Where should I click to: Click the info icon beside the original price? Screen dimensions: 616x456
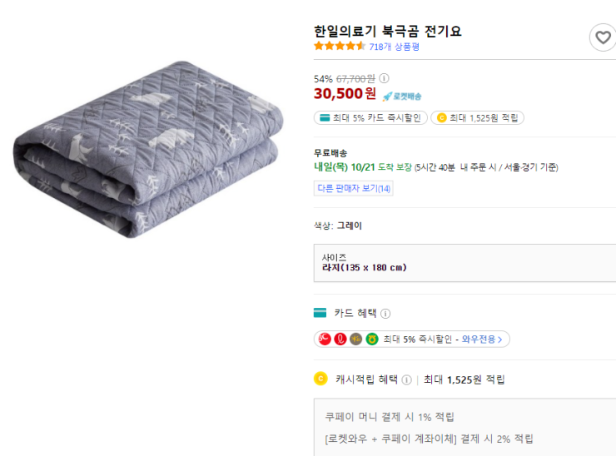pyautogui.click(x=385, y=78)
